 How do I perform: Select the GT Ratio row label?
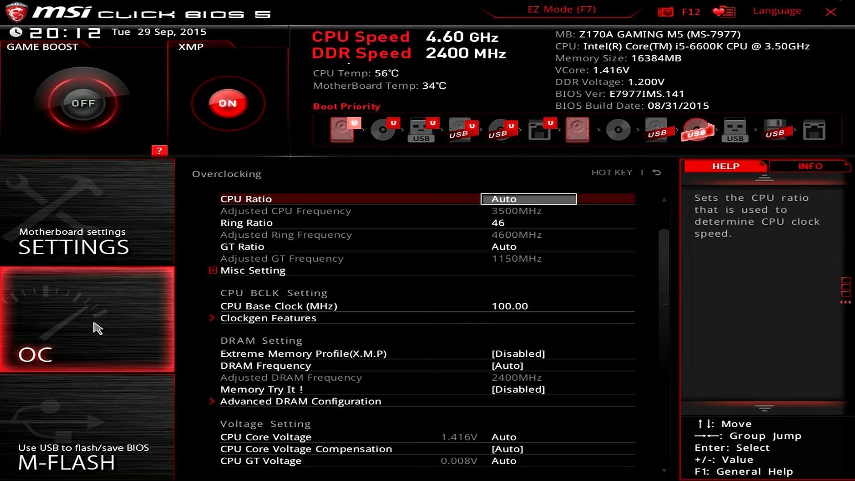coord(242,247)
